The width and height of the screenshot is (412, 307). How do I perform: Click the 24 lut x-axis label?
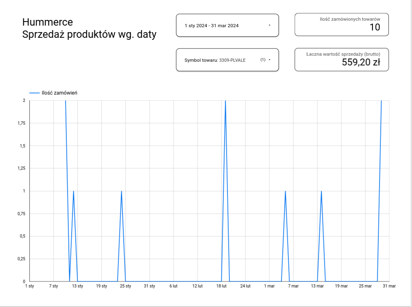pyautogui.click(x=245, y=286)
